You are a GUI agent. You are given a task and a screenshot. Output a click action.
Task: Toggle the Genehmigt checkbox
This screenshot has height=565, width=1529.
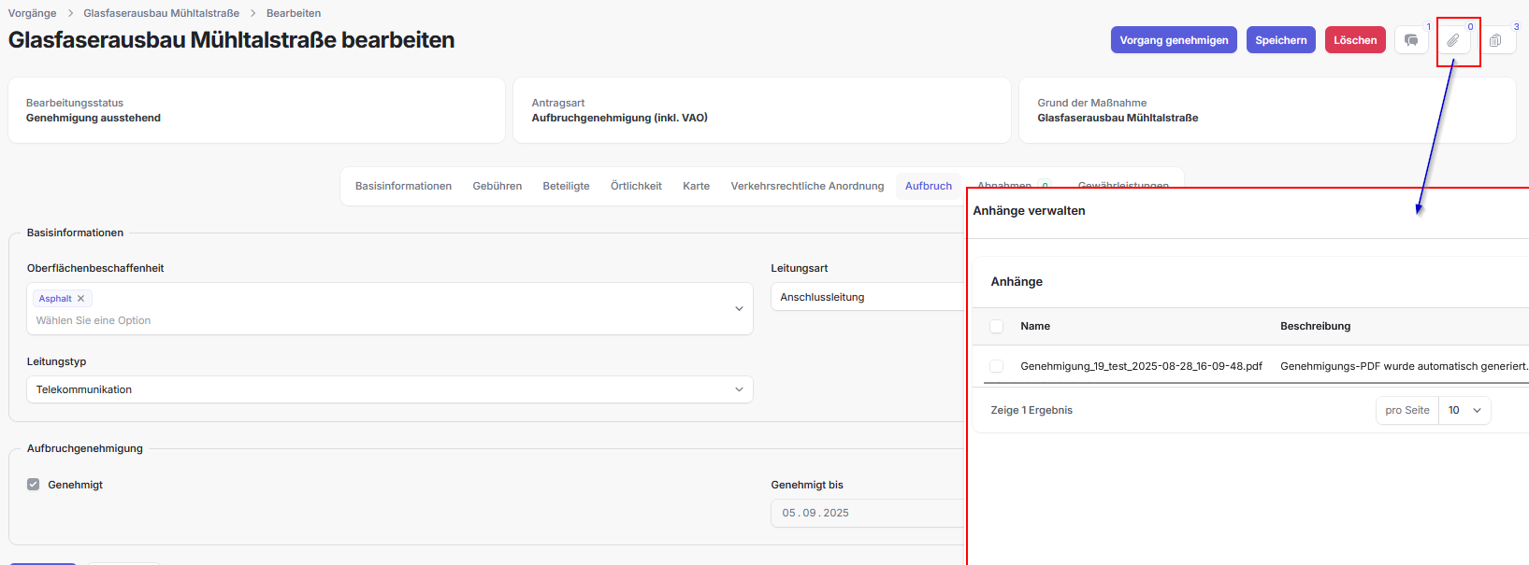tap(34, 485)
